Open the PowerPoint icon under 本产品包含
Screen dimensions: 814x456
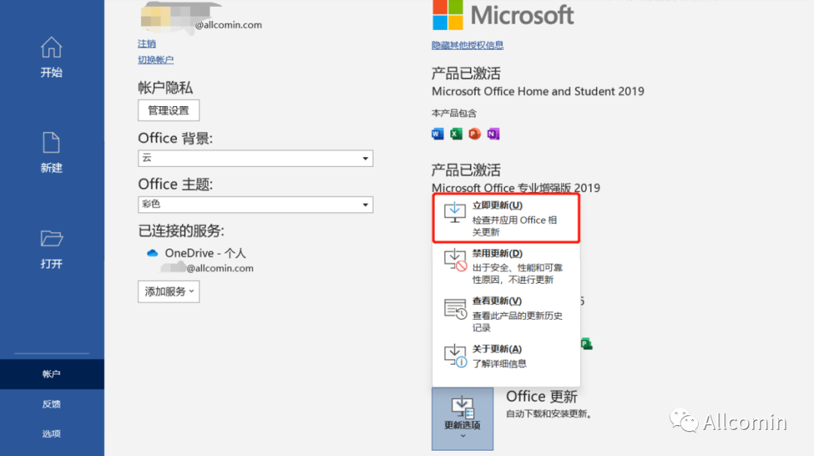click(473, 133)
